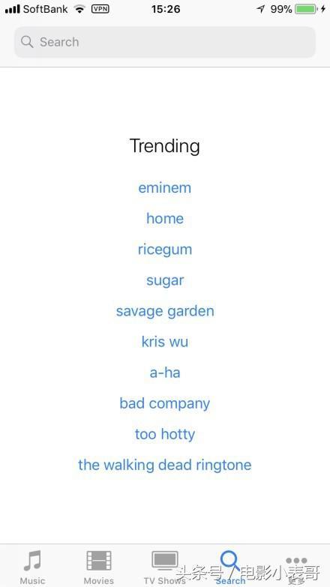The height and width of the screenshot is (587, 330).
Task: Open the Movies filmstrip icon
Action: 99,561
